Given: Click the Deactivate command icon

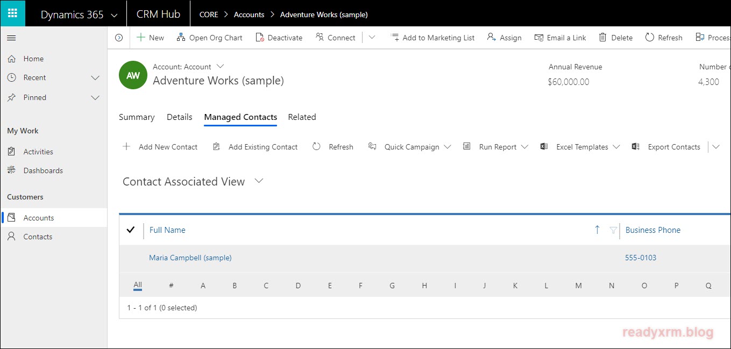Looking at the screenshot, I should (x=260, y=38).
